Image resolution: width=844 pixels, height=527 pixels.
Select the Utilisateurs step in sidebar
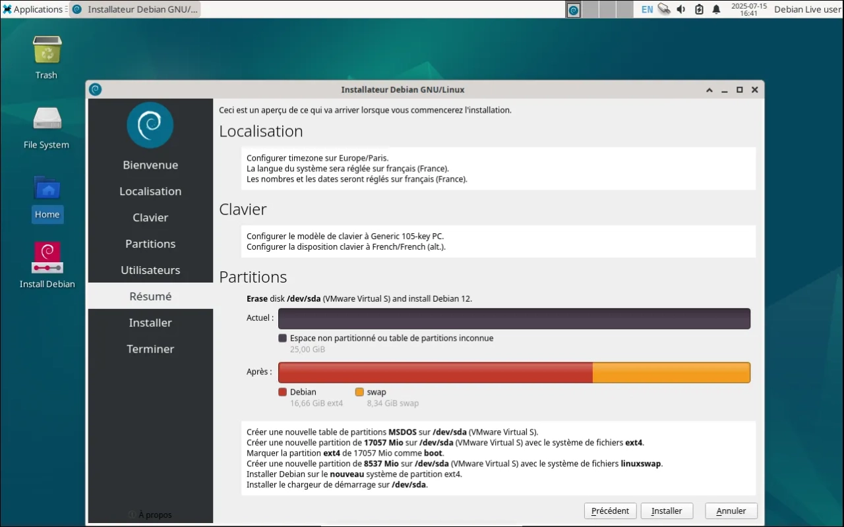(150, 270)
